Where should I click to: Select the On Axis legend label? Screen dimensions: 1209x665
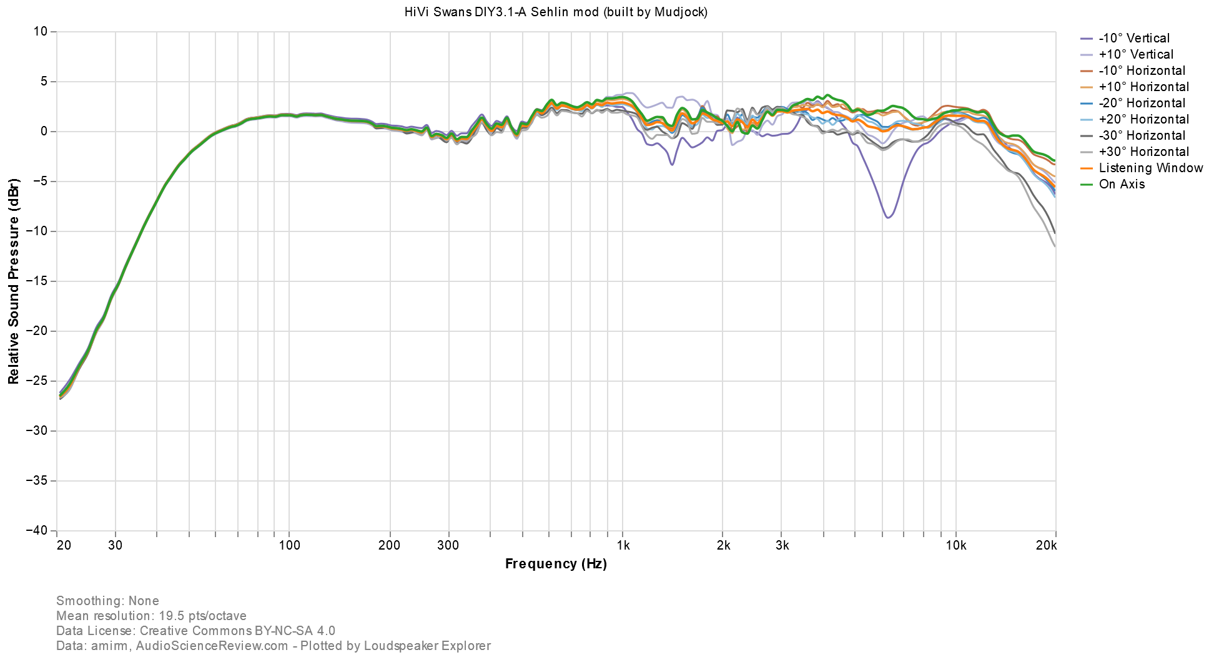(1122, 184)
